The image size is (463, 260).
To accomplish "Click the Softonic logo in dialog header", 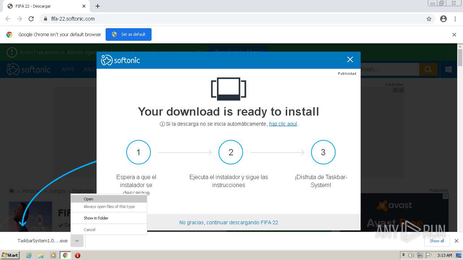I will [x=120, y=60].
